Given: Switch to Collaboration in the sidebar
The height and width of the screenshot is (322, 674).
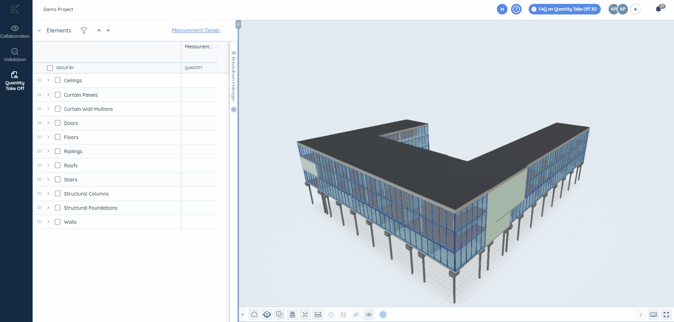Looking at the screenshot, I should coord(15,31).
